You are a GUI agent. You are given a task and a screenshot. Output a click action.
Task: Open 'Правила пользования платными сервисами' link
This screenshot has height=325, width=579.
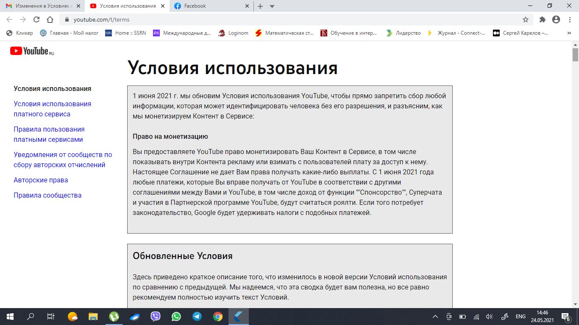[x=49, y=134]
